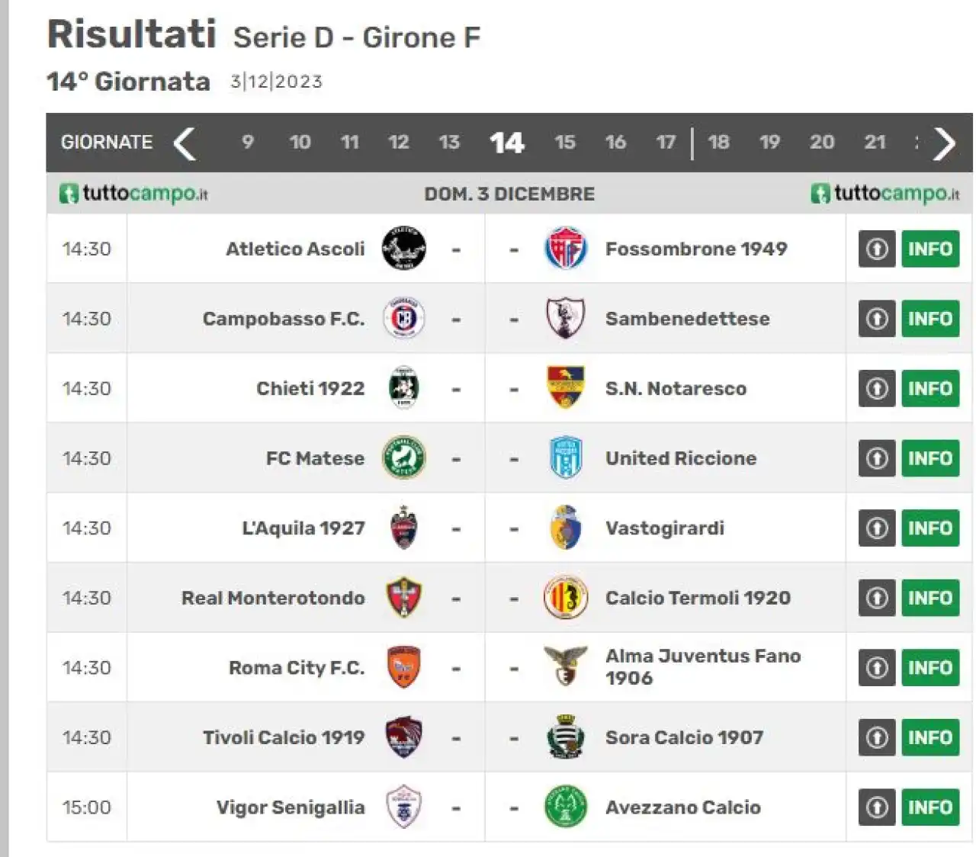This screenshot has width=976, height=857.
Task: Click the Atletico Ascoli team crest
Action: (x=403, y=249)
